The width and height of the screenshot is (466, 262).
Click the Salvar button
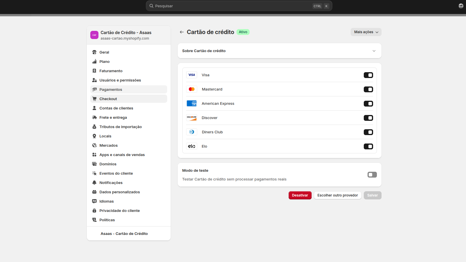click(373, 195)
